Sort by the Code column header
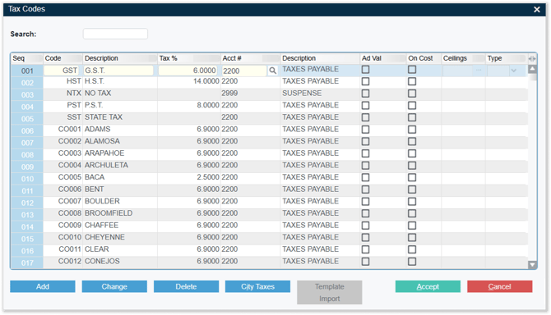Screen dimensions: 551x315 tap(63, 58)
